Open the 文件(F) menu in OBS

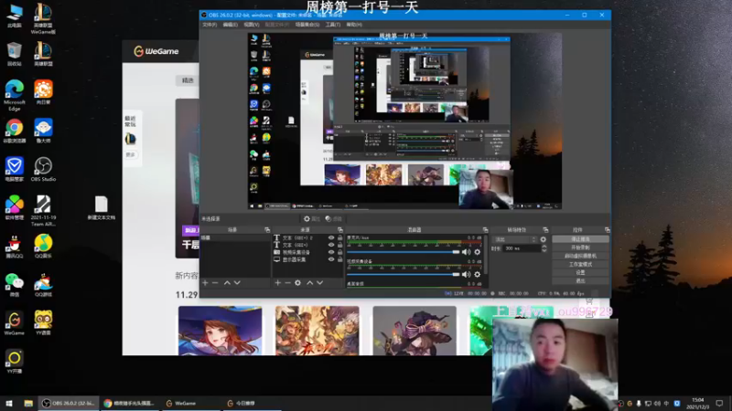tap(210, 25)
